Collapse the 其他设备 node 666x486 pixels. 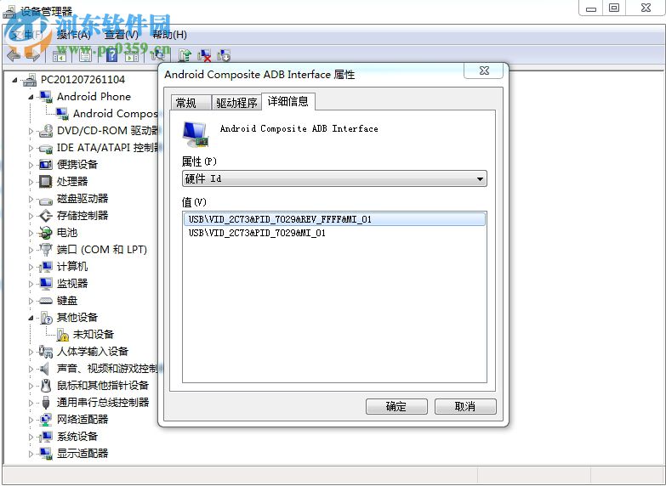[31, 318]
